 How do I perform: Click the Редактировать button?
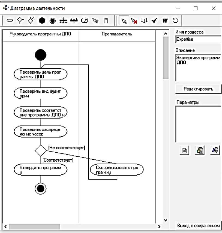pos(199,89)
